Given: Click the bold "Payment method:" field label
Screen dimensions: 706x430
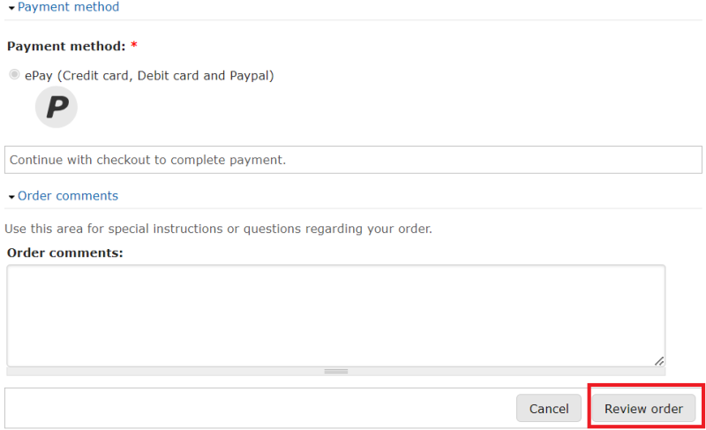Looking at the screenshot, I should coord(66,47).
